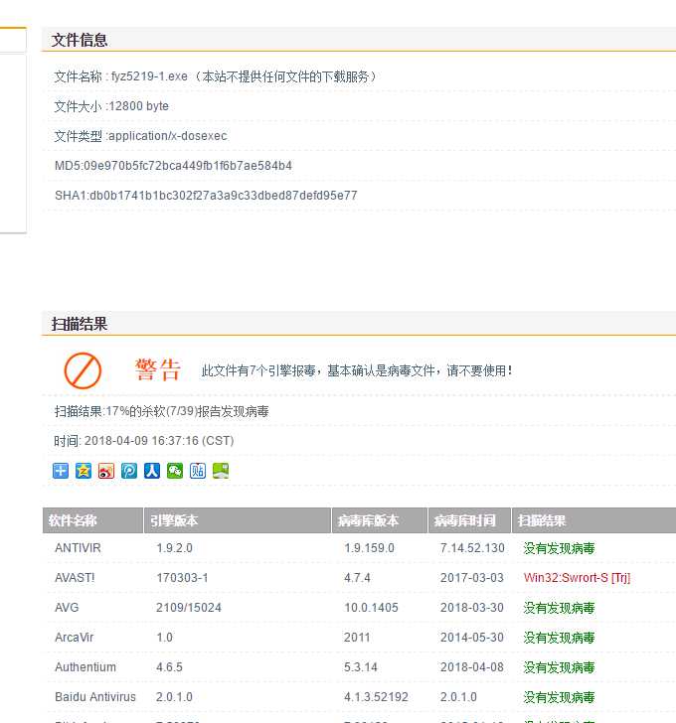Click the 7个引擎报毒 warning message
Screen dimensions: 676x723
click(x=357, y=370)
